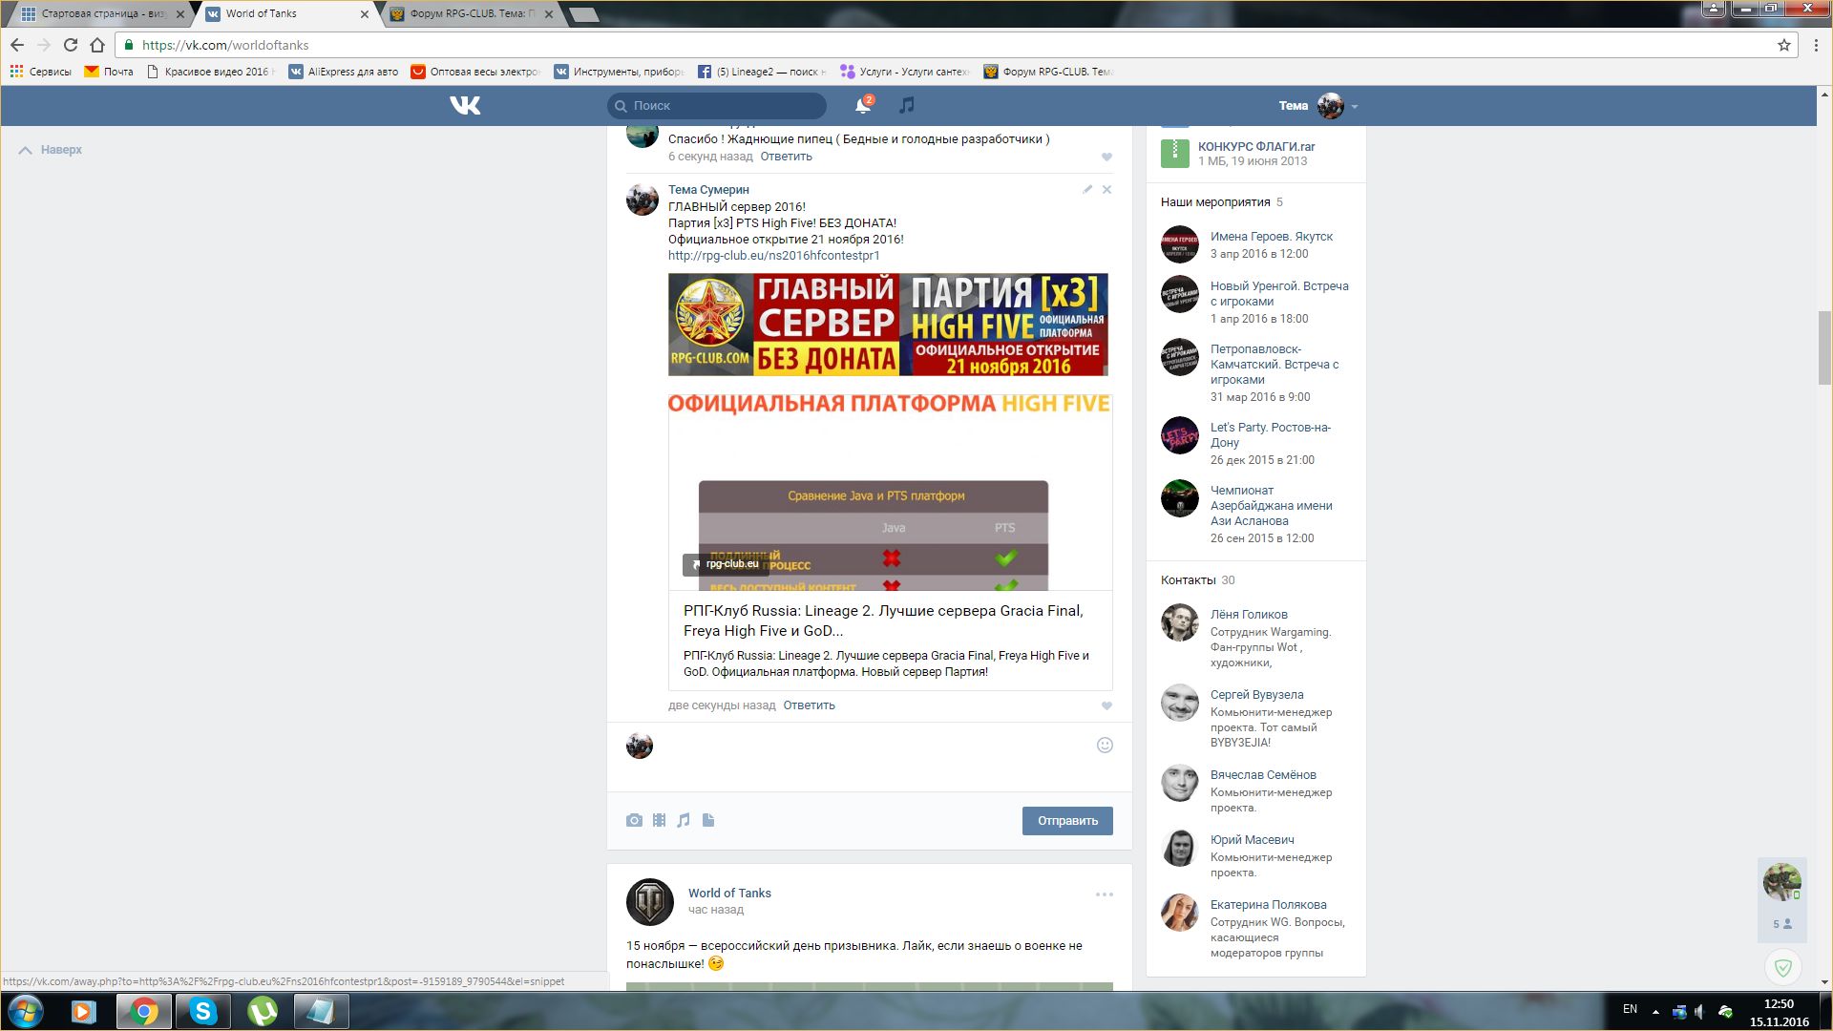Image resolution: width=1833 pixels, height=1031 pixels.
Task: Go to browser home page
Action: (x=97, y=45)
